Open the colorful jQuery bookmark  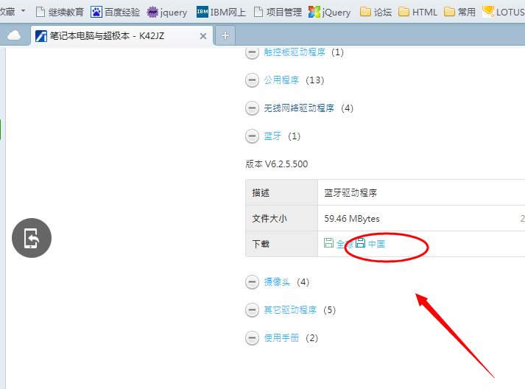pyautogui.click(x=329, y=12)
